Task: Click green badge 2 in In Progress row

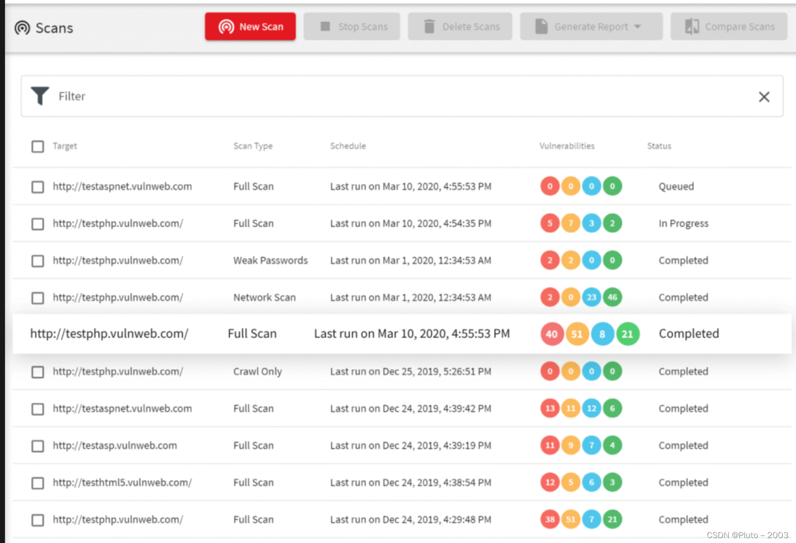Action: [x=612, y=223]
